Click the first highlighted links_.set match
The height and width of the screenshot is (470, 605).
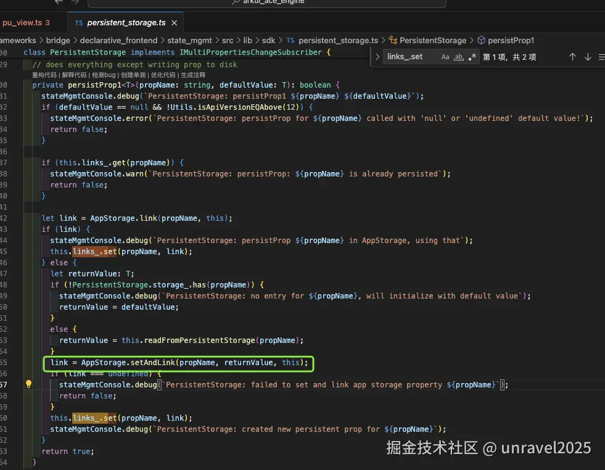point(94,252)
